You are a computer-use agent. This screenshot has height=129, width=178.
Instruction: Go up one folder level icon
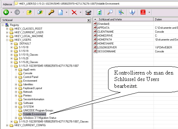click(29, 12)
